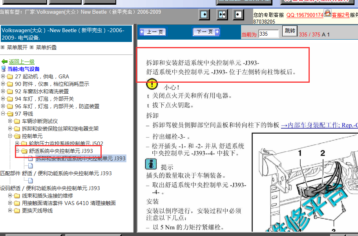Image resolution: width=358 pixels, height=236 pixels.
Task: Click the 返回上一级 link
Action: [22, 62]
